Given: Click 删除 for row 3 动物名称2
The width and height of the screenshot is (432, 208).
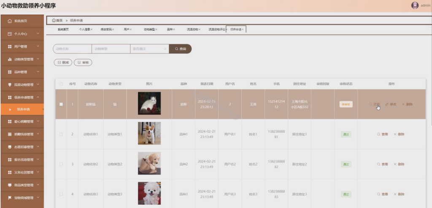Looking at the screenshot, I should coord(399,164).
